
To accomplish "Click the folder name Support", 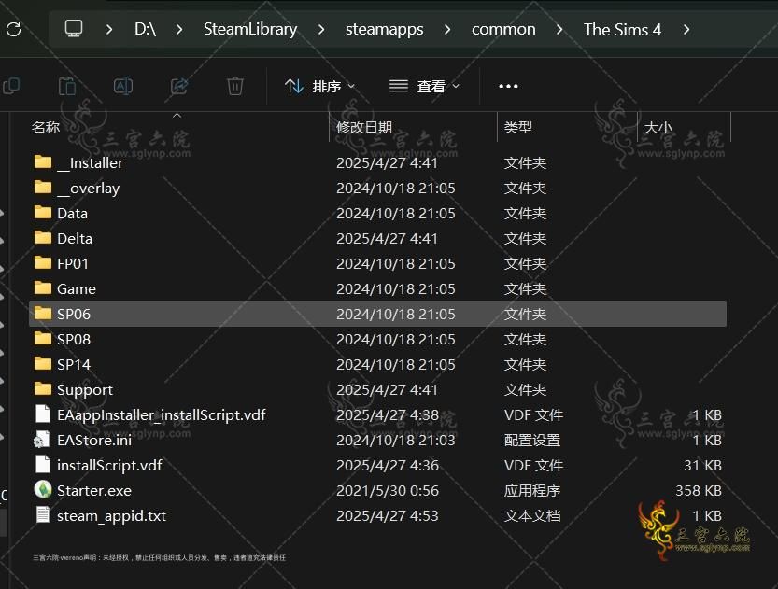I will [85, 389].
